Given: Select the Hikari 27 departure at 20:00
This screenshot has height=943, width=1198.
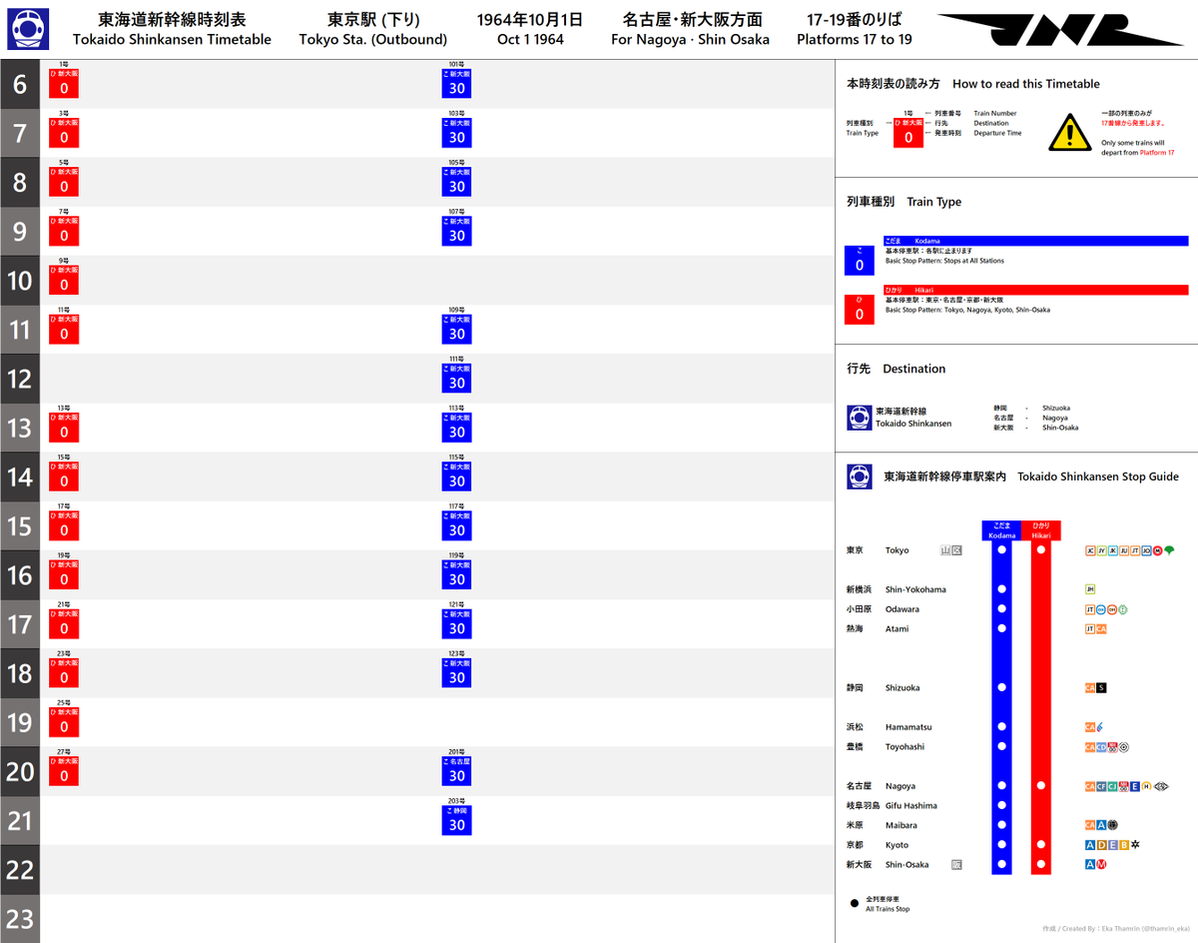Looking at the screenshot, I should click(64, 770).
